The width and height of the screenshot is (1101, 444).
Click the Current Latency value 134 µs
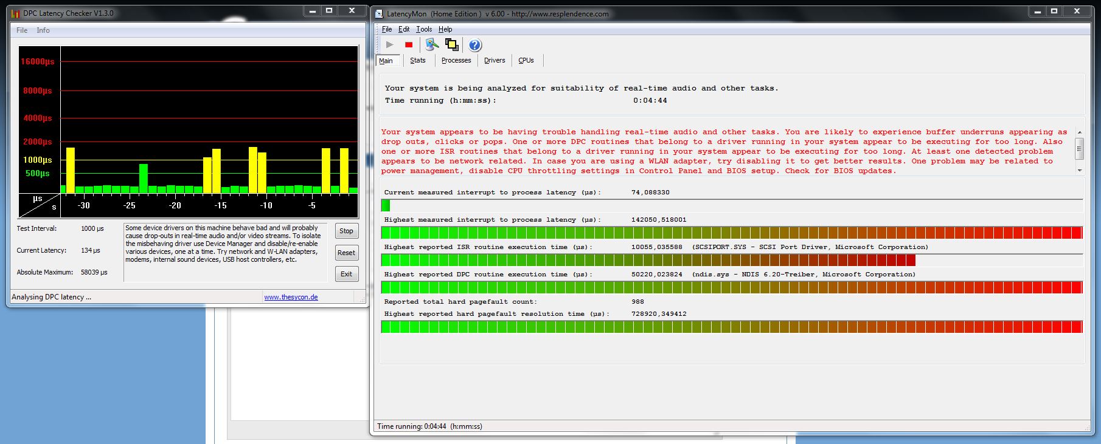tap(91, 250)
